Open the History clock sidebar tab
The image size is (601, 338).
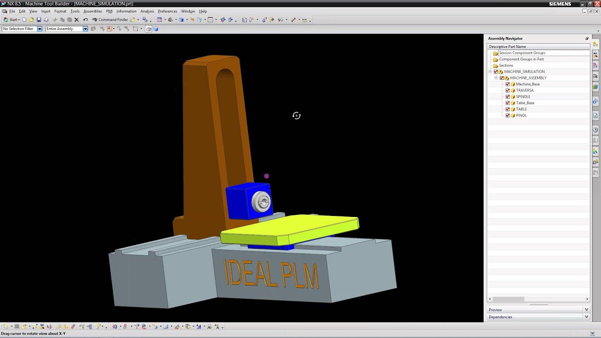click(x=595, y=130)
